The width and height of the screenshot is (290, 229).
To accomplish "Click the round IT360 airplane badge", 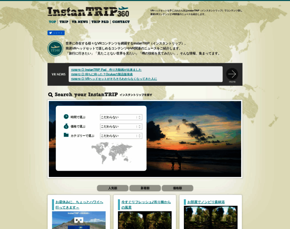I will click(55, 48).
